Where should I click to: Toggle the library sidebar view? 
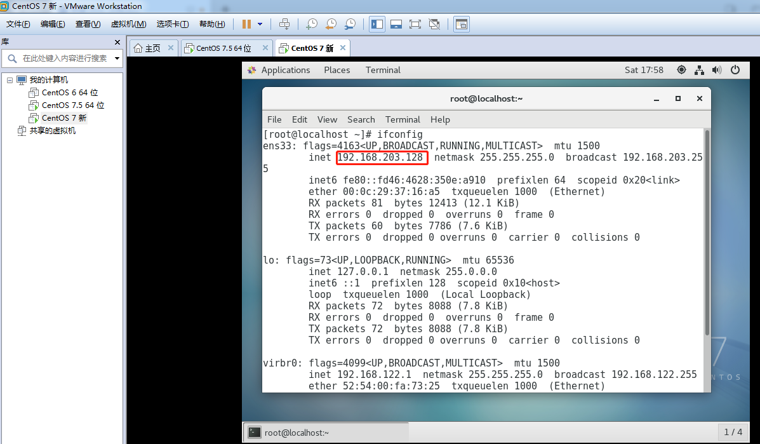tap(377, 24)
